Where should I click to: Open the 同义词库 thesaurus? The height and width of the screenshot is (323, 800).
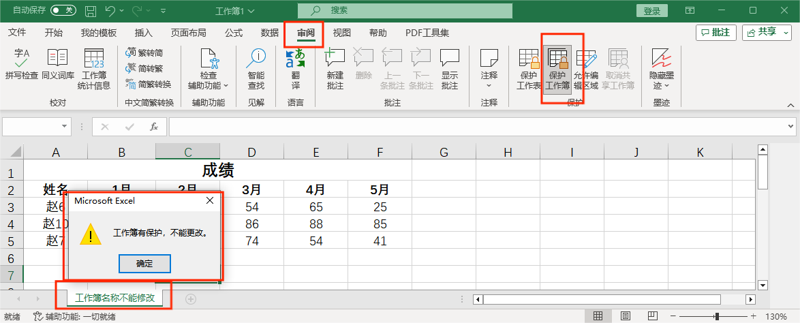pos(58,65)
